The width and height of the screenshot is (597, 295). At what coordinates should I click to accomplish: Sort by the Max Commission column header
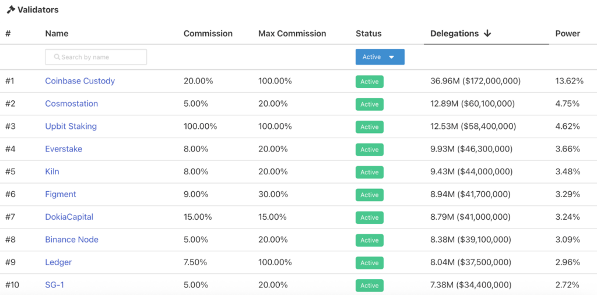(x=292, y=33)
